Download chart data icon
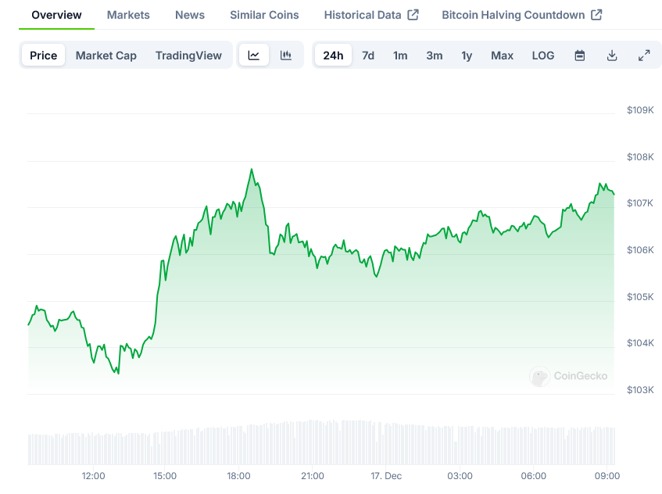Screen dimensions: 662x494 [x=612, y=55]
